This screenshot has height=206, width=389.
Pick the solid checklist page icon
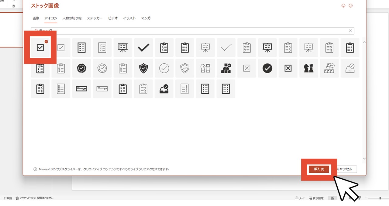tap(81, 48)
